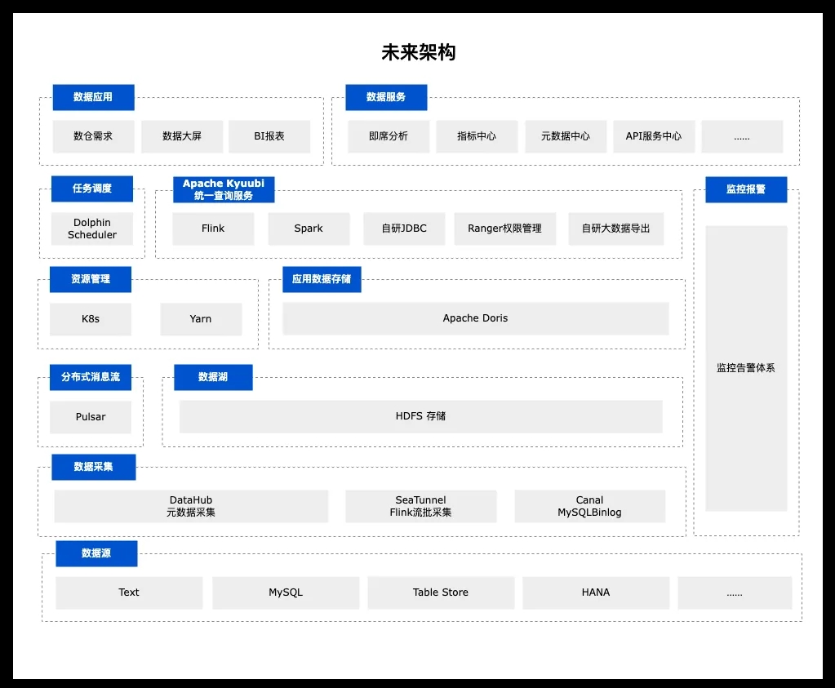The height and width of the screenshot is (688, 835).
Task: Click the Table Store box
Action: point(441,593)
